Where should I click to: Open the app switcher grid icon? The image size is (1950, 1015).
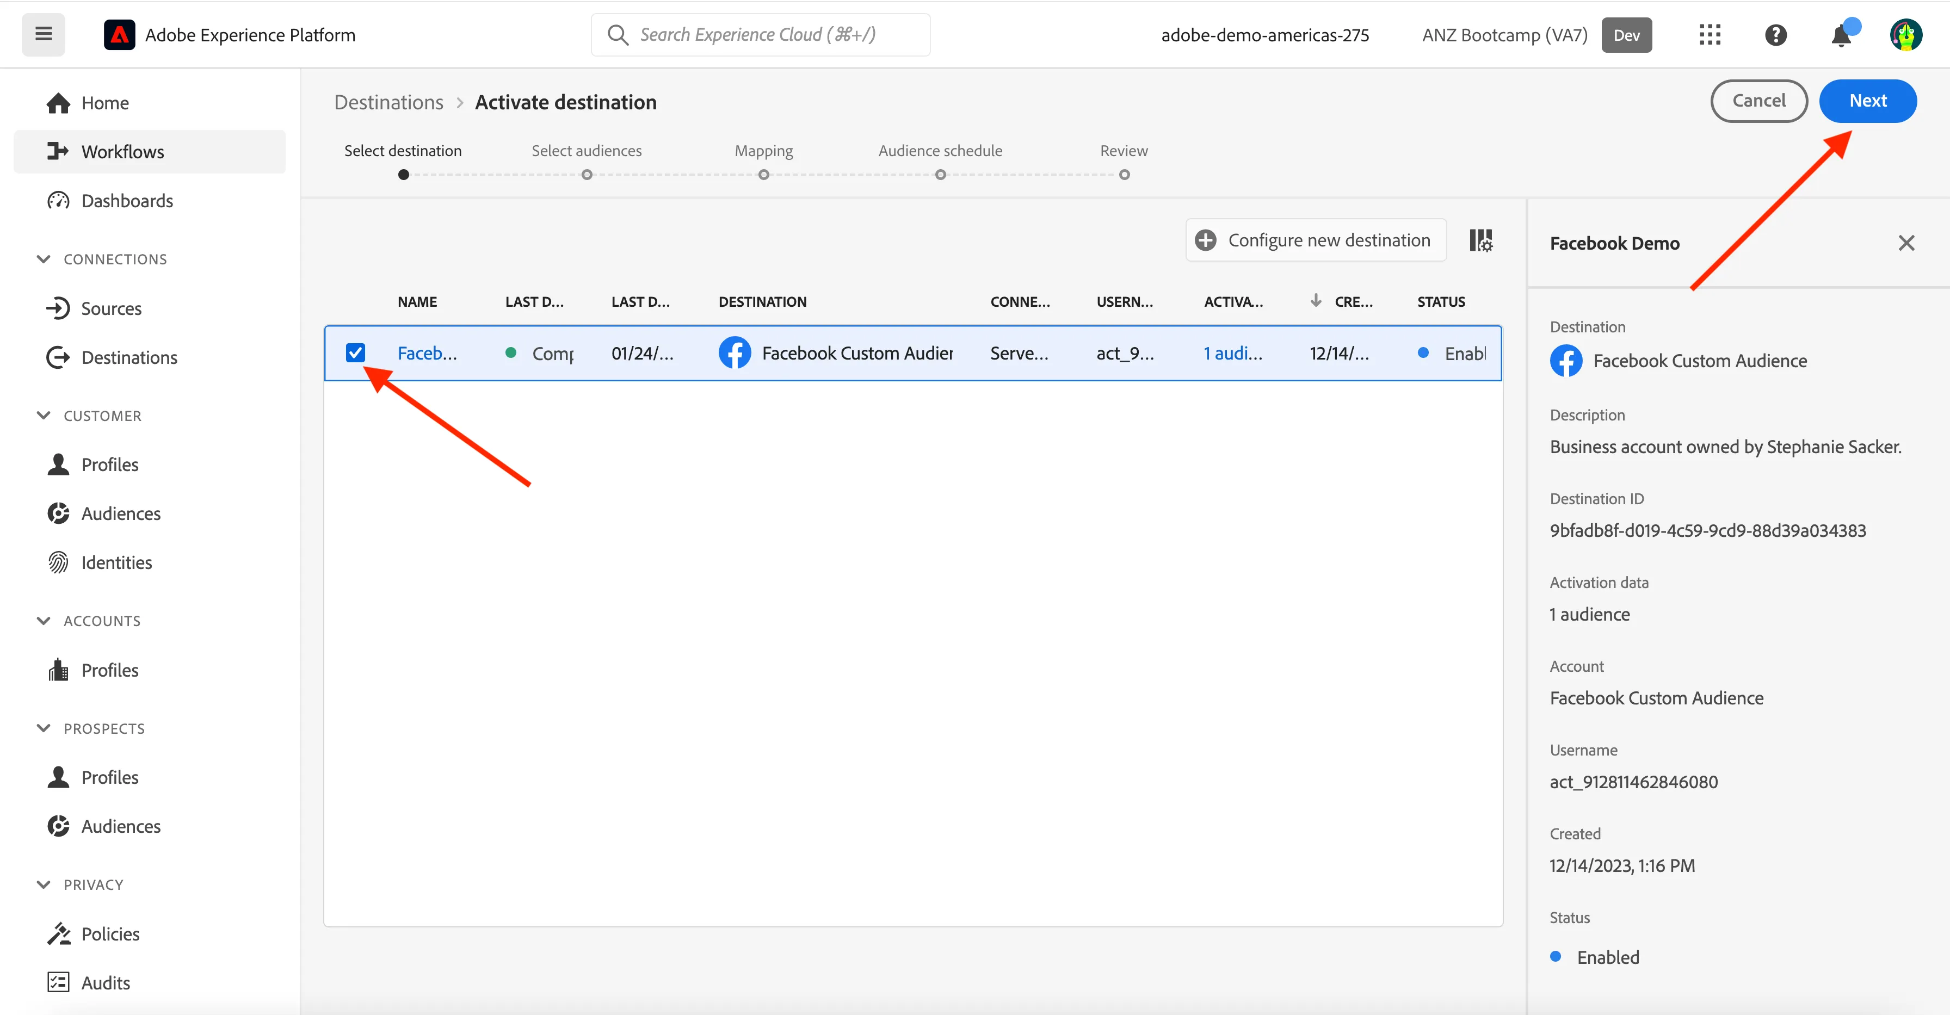click(x=1710, y=35)
